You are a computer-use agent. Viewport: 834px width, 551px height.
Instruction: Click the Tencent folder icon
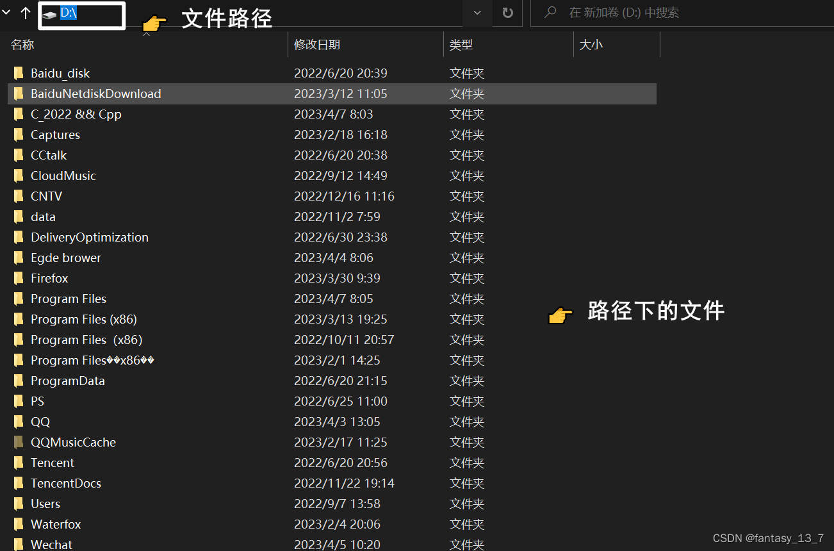coord(19,463)
